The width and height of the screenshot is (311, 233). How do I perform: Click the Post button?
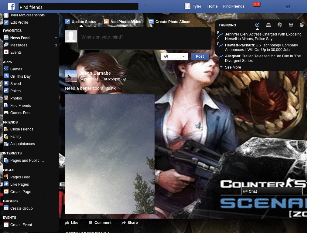pyautogui.click(x=200, y=56)
